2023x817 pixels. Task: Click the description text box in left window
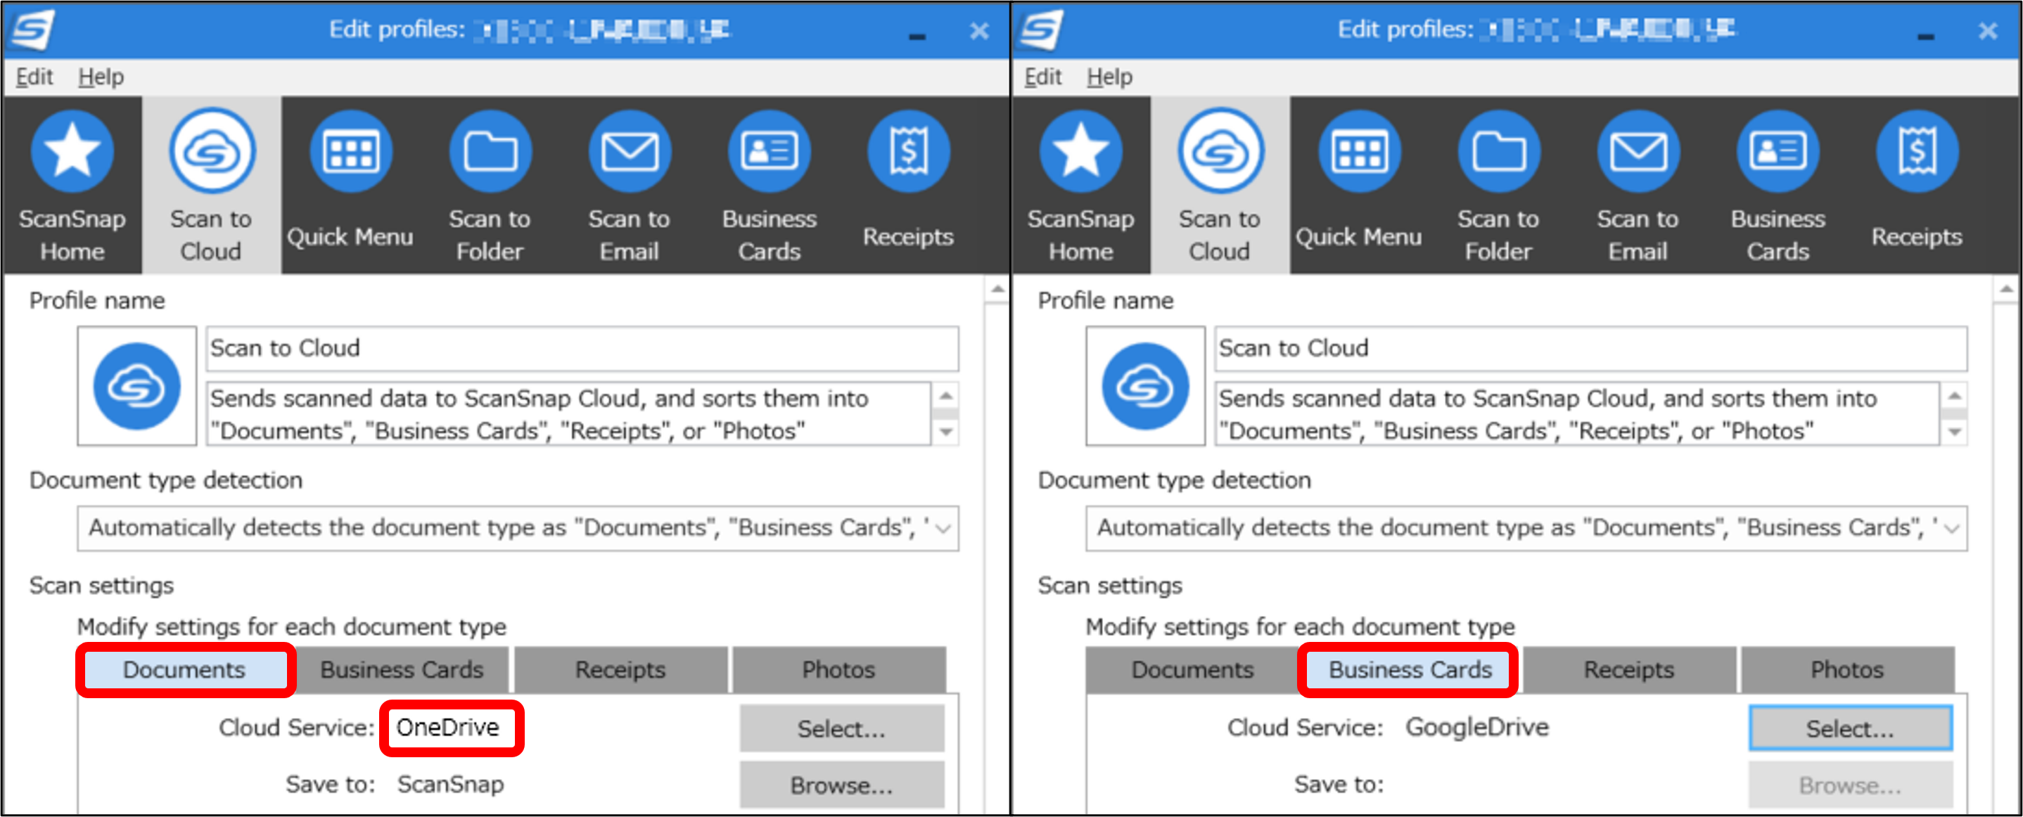coord(568,414)
